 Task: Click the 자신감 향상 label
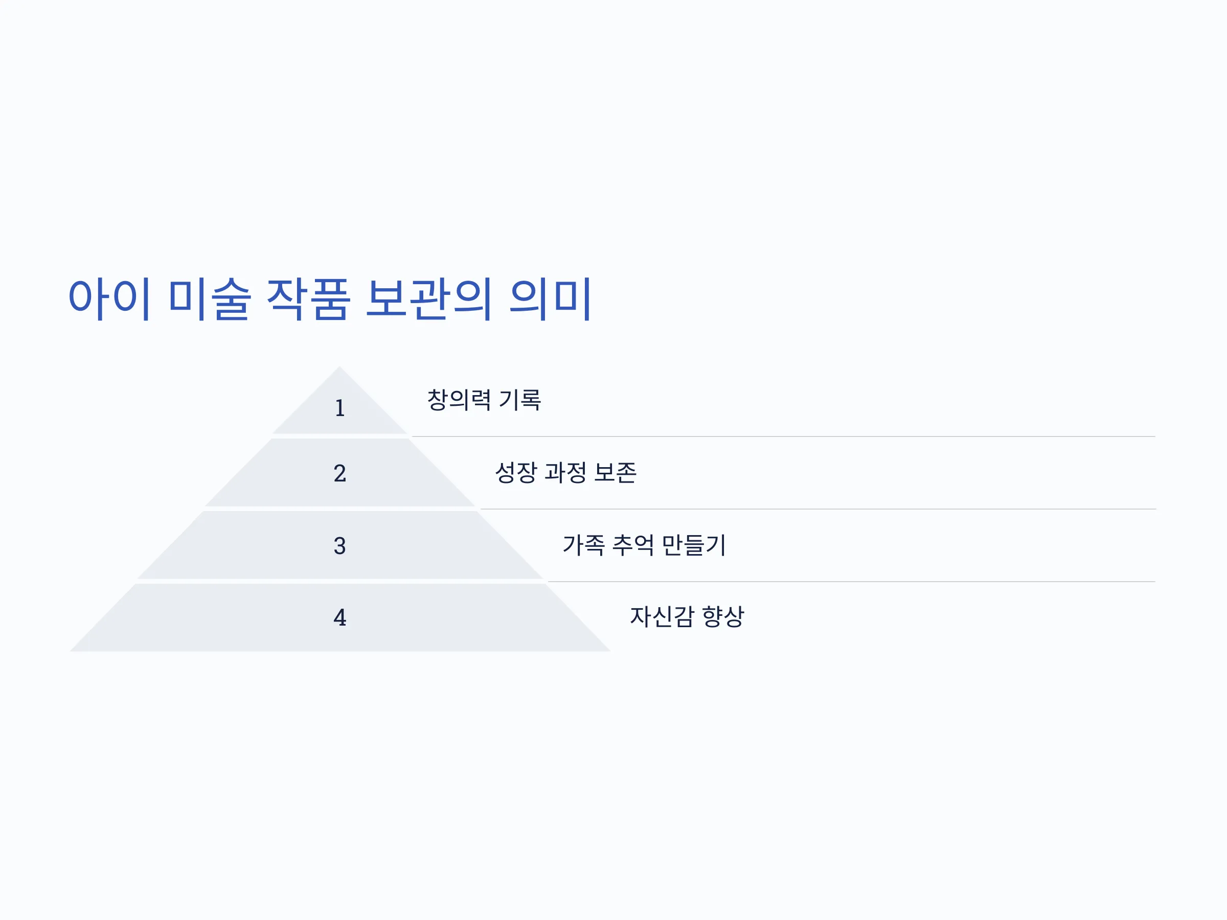pos(687,617)
